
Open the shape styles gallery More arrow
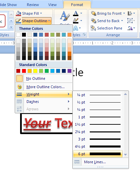11,27
